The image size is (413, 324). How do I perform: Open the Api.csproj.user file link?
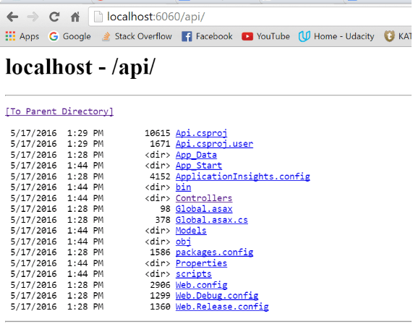[214, 144]
